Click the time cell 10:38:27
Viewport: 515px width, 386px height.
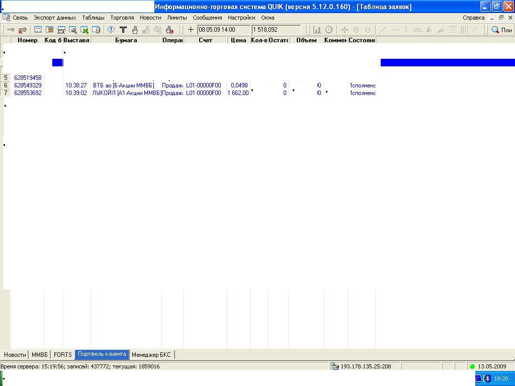[x=76, y=85]
